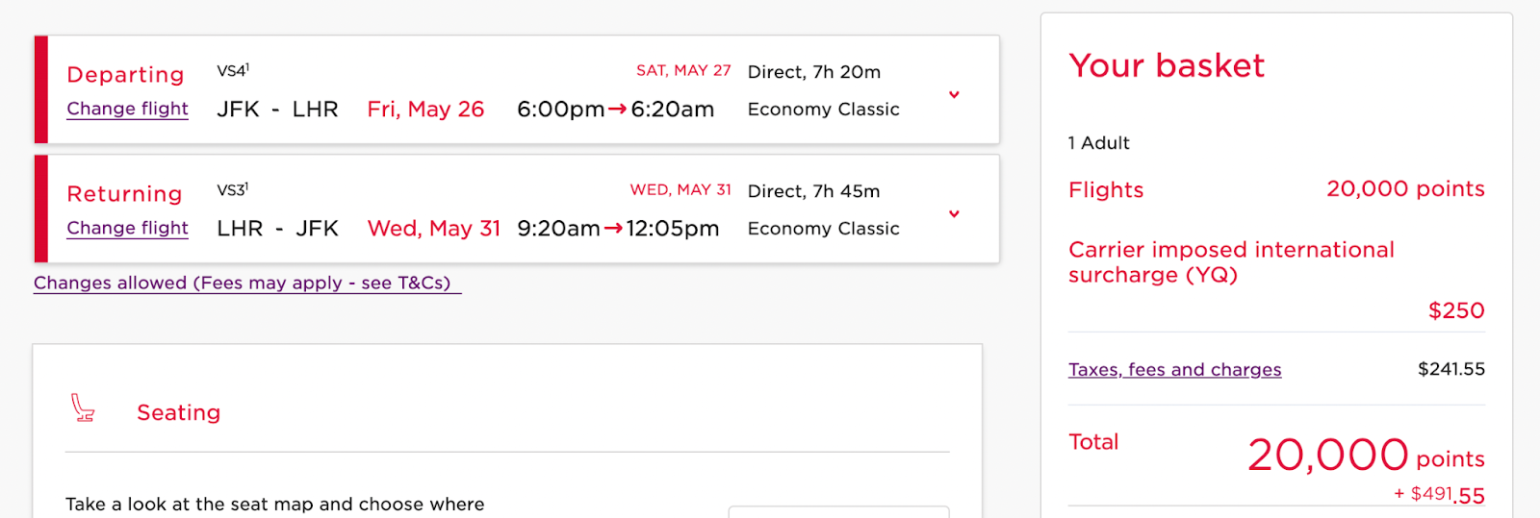The width and height of the screenshot is (1540, 518).
Task: Click the Seating section heading
Action: point(179,412)
